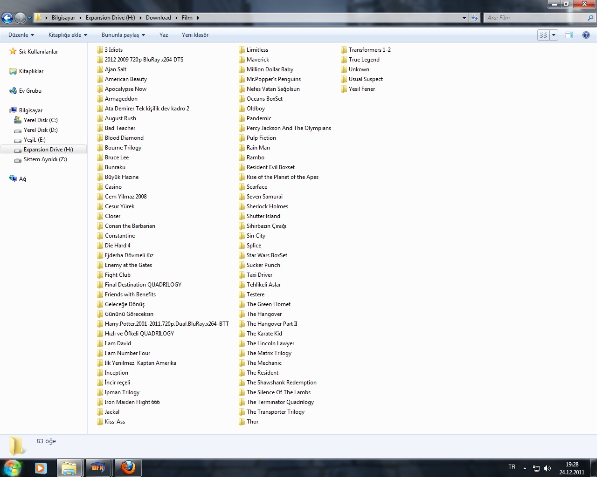Select The Shawshank Redemption folder name
Viewport: 602px width, 479px height.
coord(282,383)
